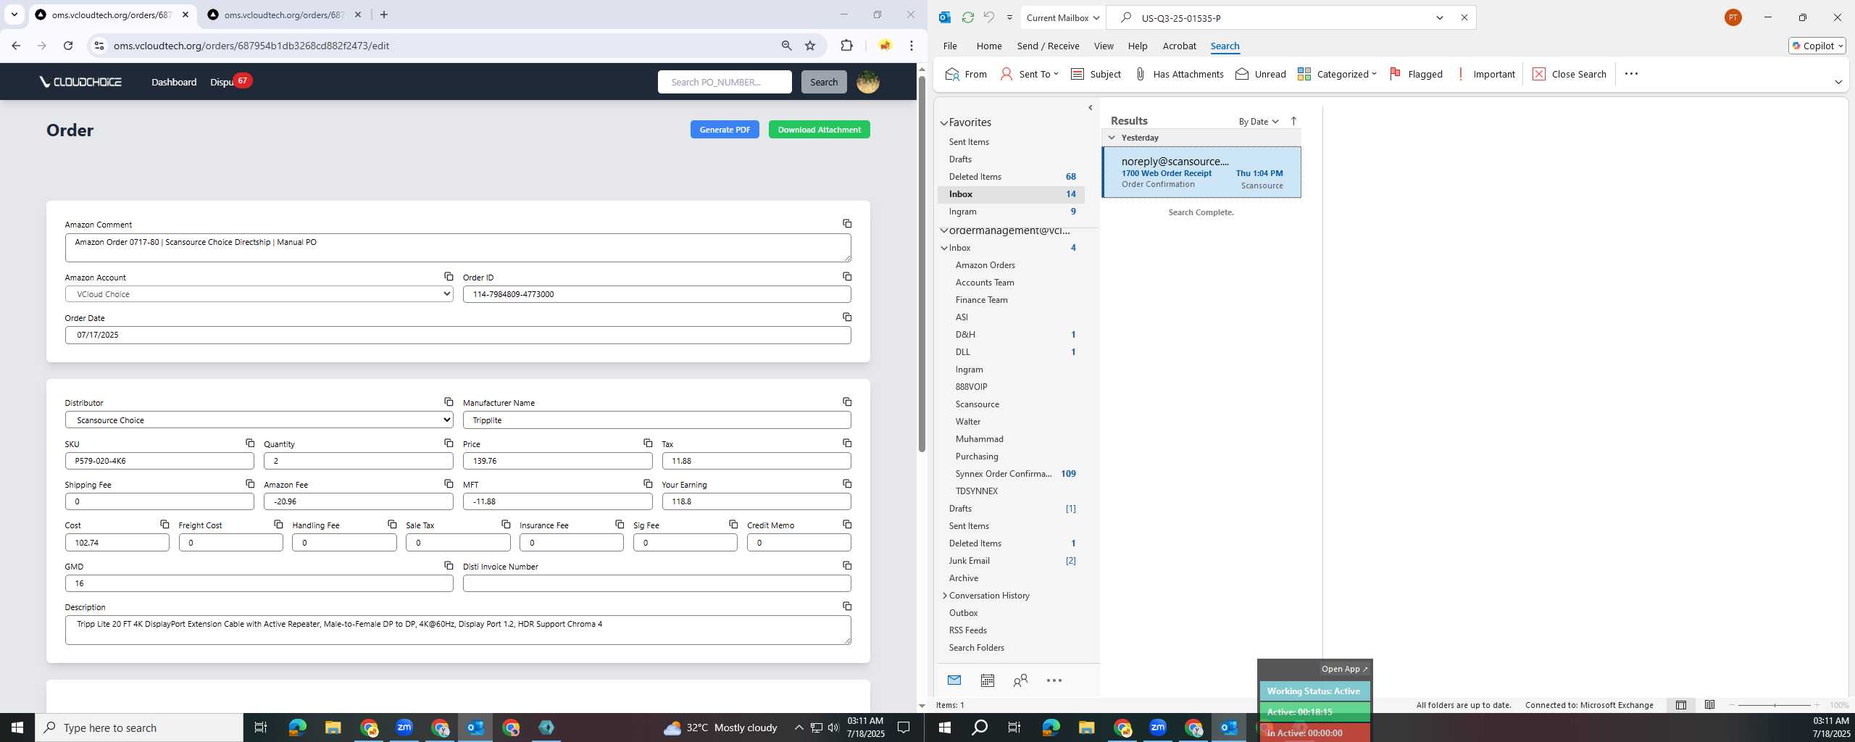Select the Scansource mail folder
The image size is (1855, 742).
click(977, 404)
